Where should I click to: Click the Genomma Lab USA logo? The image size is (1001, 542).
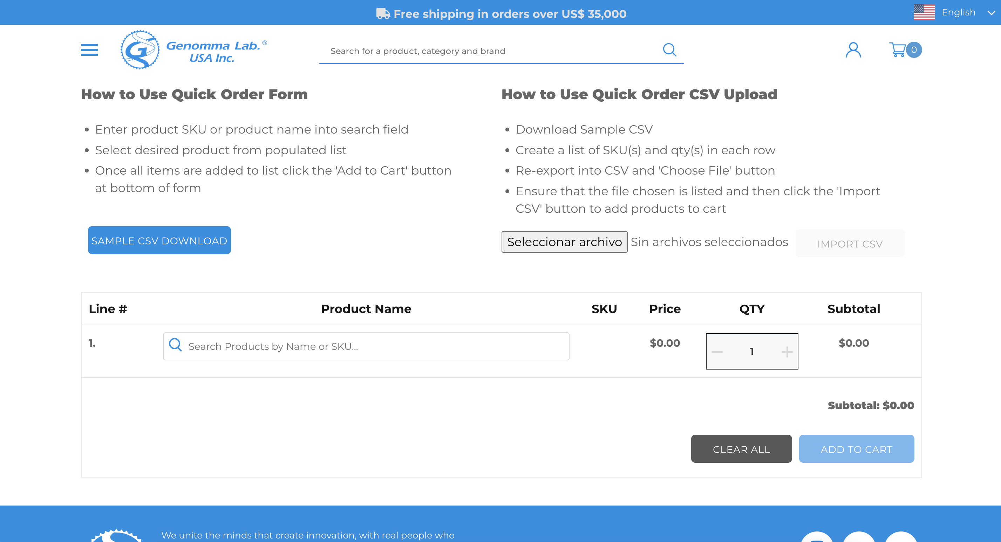point(193,50)
